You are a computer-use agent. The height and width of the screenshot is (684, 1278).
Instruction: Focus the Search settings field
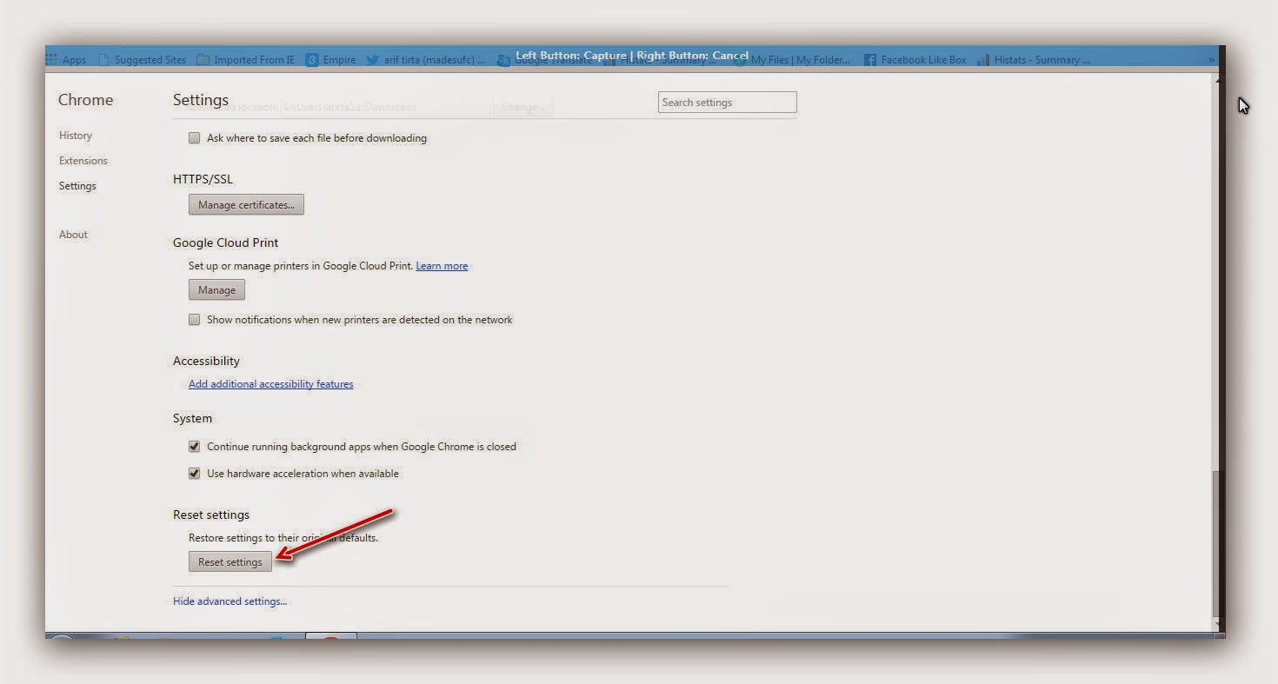[728, 103]
